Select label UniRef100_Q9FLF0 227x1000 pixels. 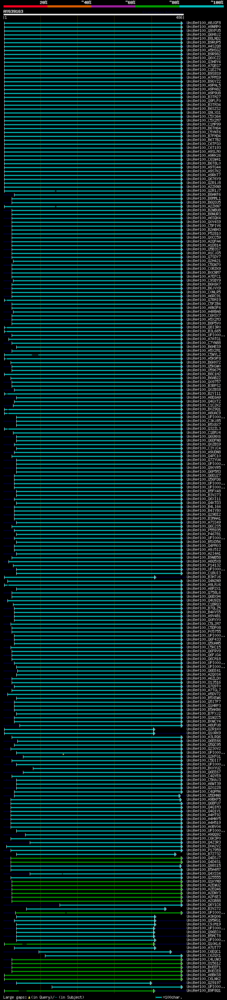point(204,101)
